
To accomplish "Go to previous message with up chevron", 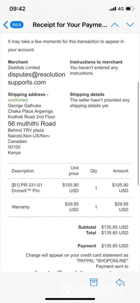I will click(115, 25).
